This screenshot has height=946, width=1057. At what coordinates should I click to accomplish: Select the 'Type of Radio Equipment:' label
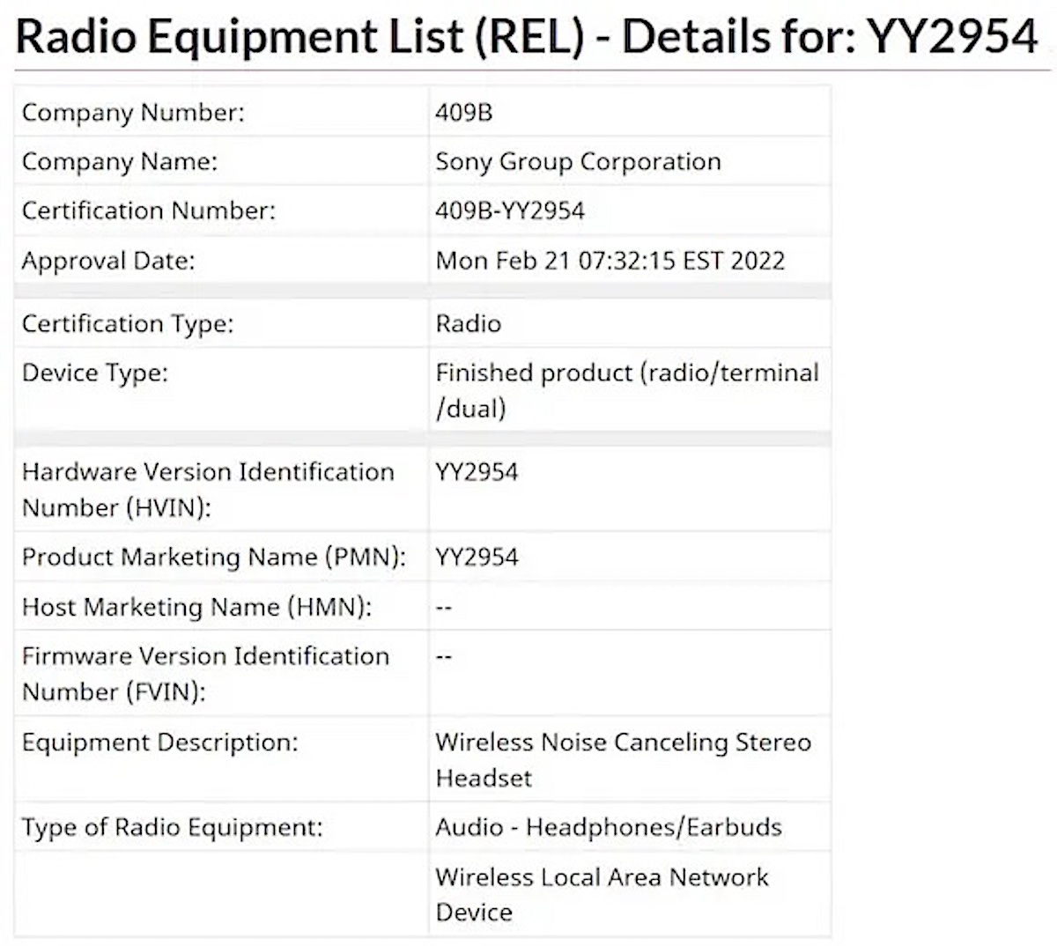(173, 828)
